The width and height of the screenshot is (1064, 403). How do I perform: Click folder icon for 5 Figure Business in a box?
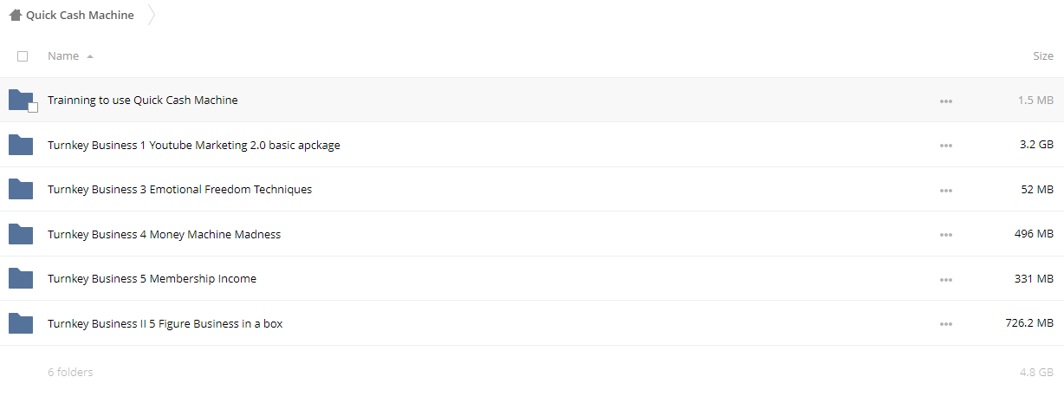[x=21, y=323]
